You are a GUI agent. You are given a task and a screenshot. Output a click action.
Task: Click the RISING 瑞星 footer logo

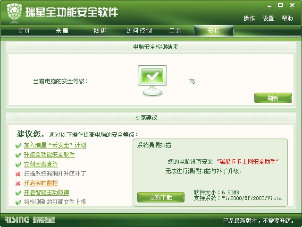30,219
